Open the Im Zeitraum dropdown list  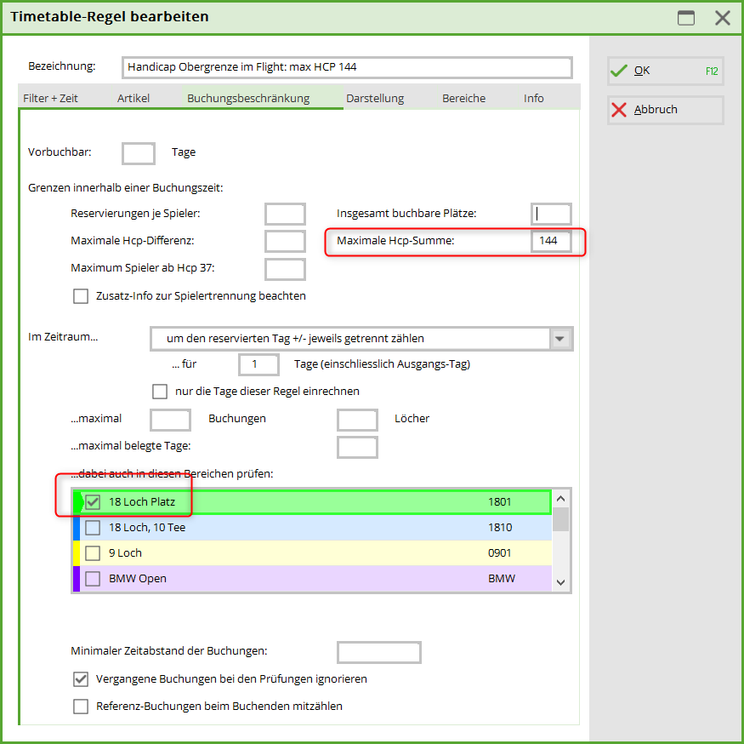point(559,339)
